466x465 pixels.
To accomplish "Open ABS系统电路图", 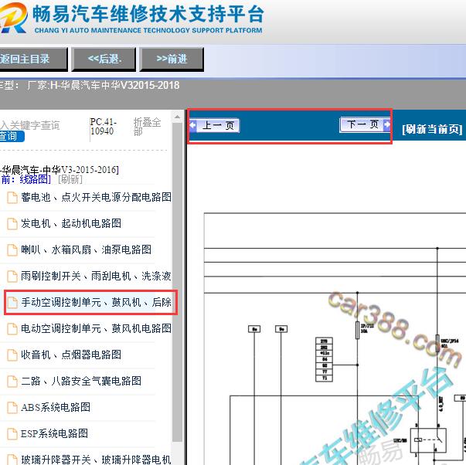I will [56, 407].
